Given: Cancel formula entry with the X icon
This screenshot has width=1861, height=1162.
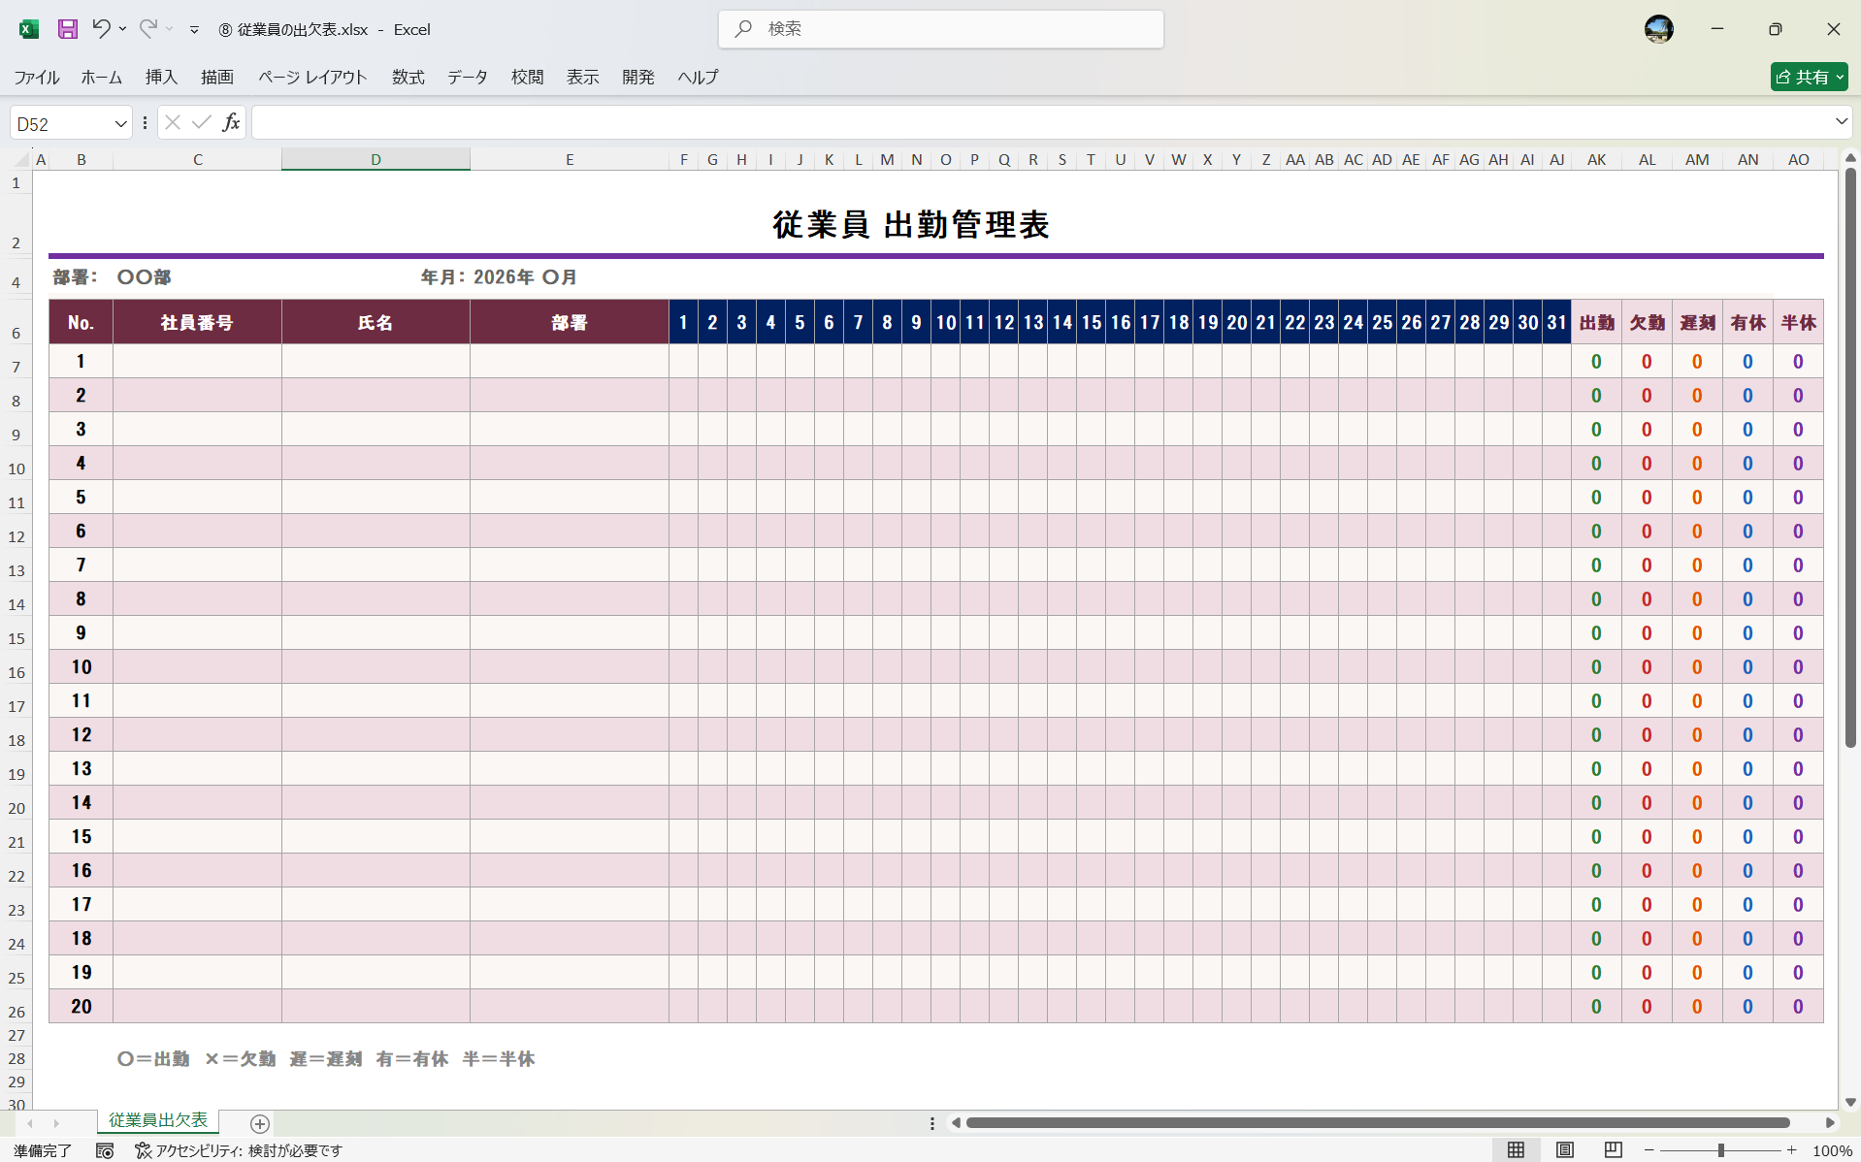Looking at the screenshot, I should coord(172,122).
